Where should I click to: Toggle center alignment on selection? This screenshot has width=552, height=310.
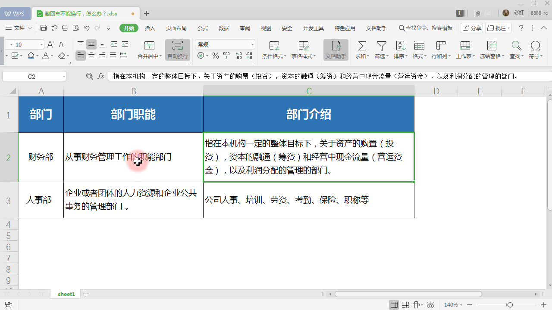(x=91, y=56)
